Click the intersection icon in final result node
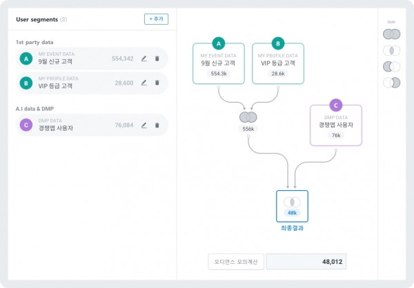This screenshot has height=288, width=414. (x=292, y=202)
